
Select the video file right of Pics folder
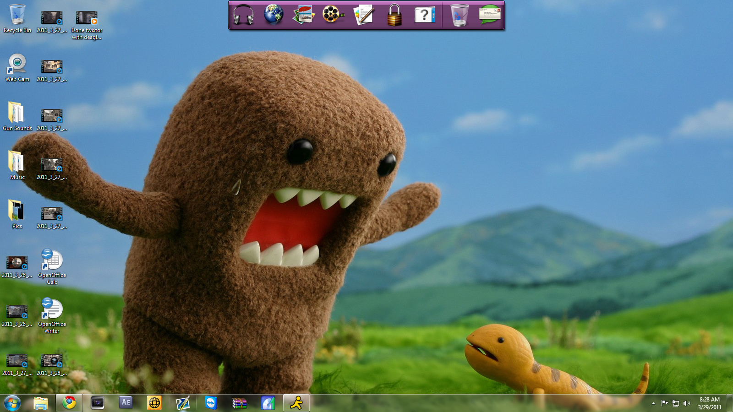[x=52, y=218]
